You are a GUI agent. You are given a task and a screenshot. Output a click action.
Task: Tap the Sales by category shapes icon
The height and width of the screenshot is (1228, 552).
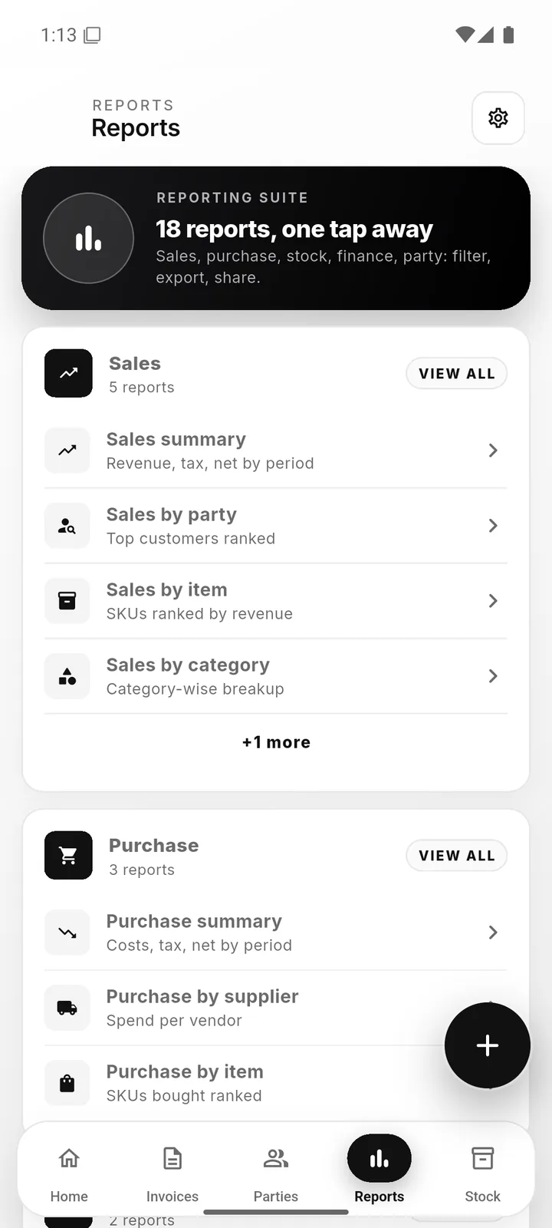tap(67, 676)
